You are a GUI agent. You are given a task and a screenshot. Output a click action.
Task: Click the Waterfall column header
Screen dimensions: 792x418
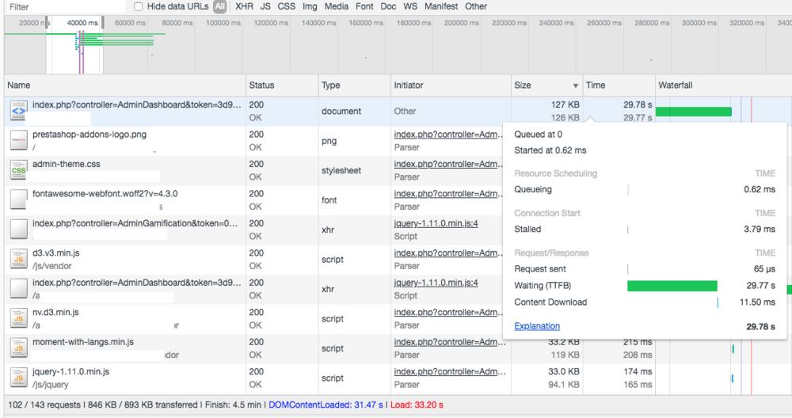pos(723,85)
